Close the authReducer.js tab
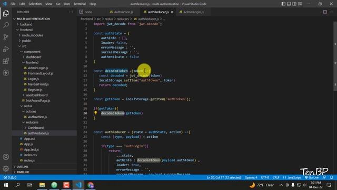Viewport: 337px width, 190px height. click(x=172, y=12)
